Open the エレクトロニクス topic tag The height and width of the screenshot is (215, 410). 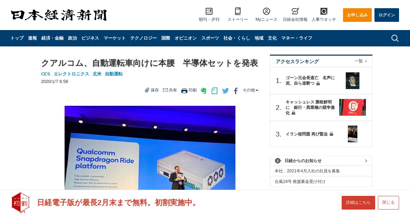point(71,74)
